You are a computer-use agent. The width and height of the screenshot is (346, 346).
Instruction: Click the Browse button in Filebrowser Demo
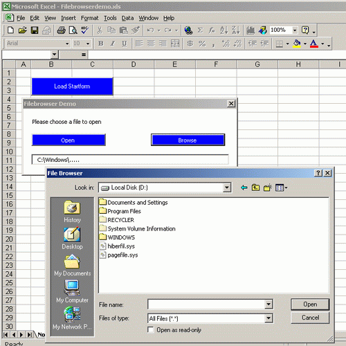click(x=188, y=140)
